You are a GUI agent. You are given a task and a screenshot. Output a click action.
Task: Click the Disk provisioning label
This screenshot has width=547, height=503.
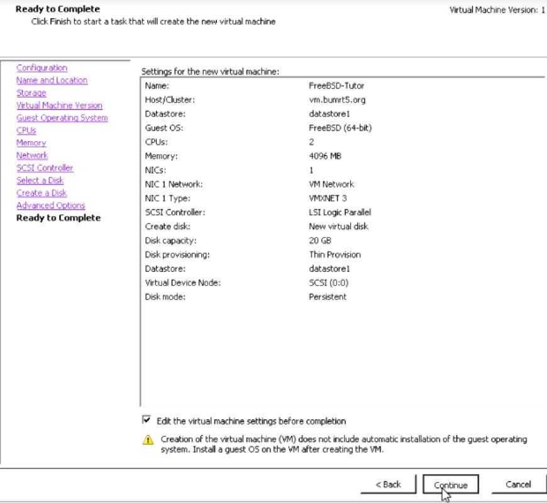point(177,255)
